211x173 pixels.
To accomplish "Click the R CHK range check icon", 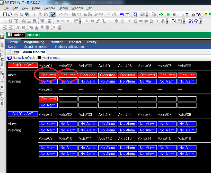I will (163, 21).
